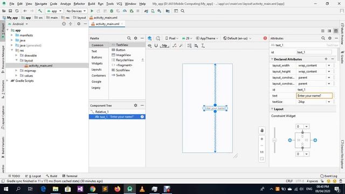Open the app run configuration dropdown
Screen dimensions: 345x194
pyautogui.click(x=54, y=11)
